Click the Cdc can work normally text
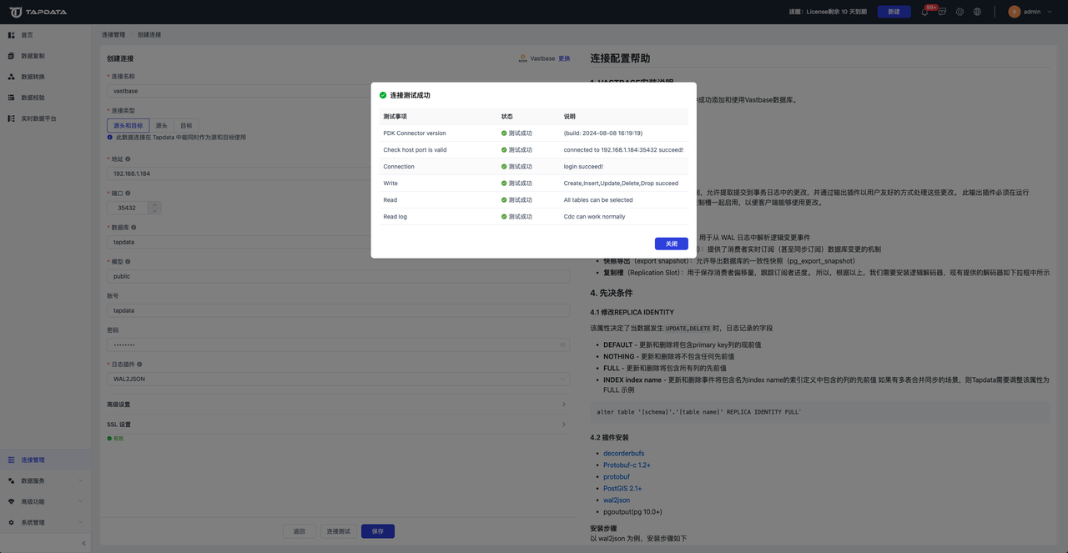 click(594, 217)
